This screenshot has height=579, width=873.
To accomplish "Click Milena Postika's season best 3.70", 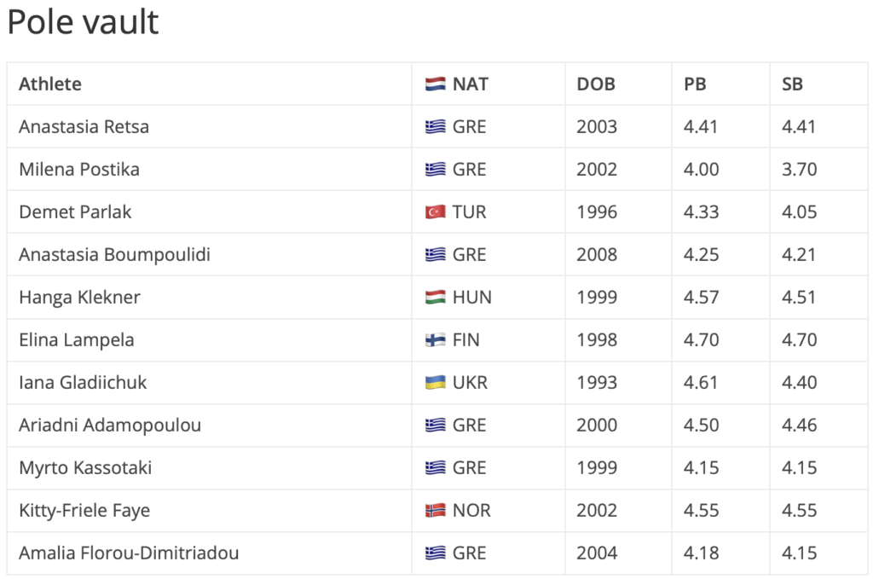I will [x=799, y=170].
